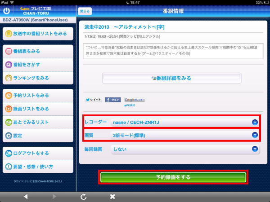Click the program description text box
This screenshot has width=270, height=202.
[173, 51]
